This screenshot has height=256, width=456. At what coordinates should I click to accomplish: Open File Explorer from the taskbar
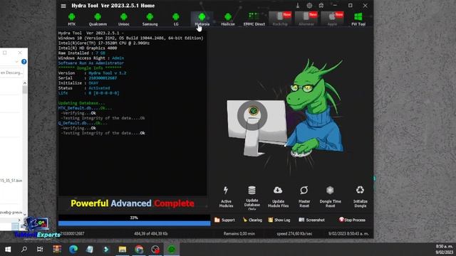pyautogui.click(x=123, y=250)
